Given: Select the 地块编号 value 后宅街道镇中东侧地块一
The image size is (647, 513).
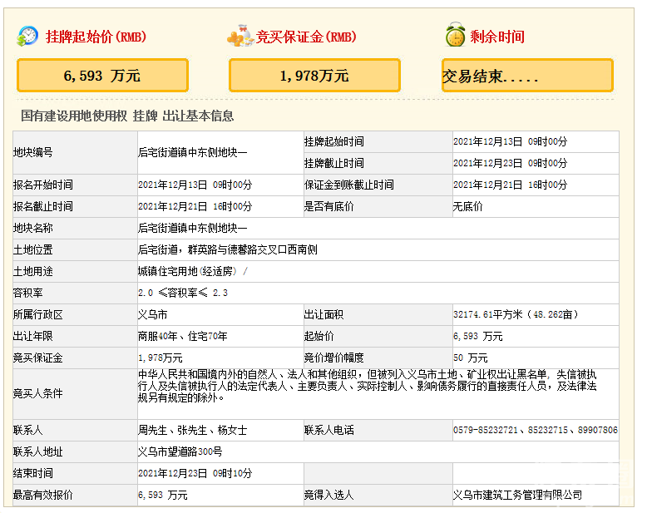Looking at the screenshot, I should 192,153.
